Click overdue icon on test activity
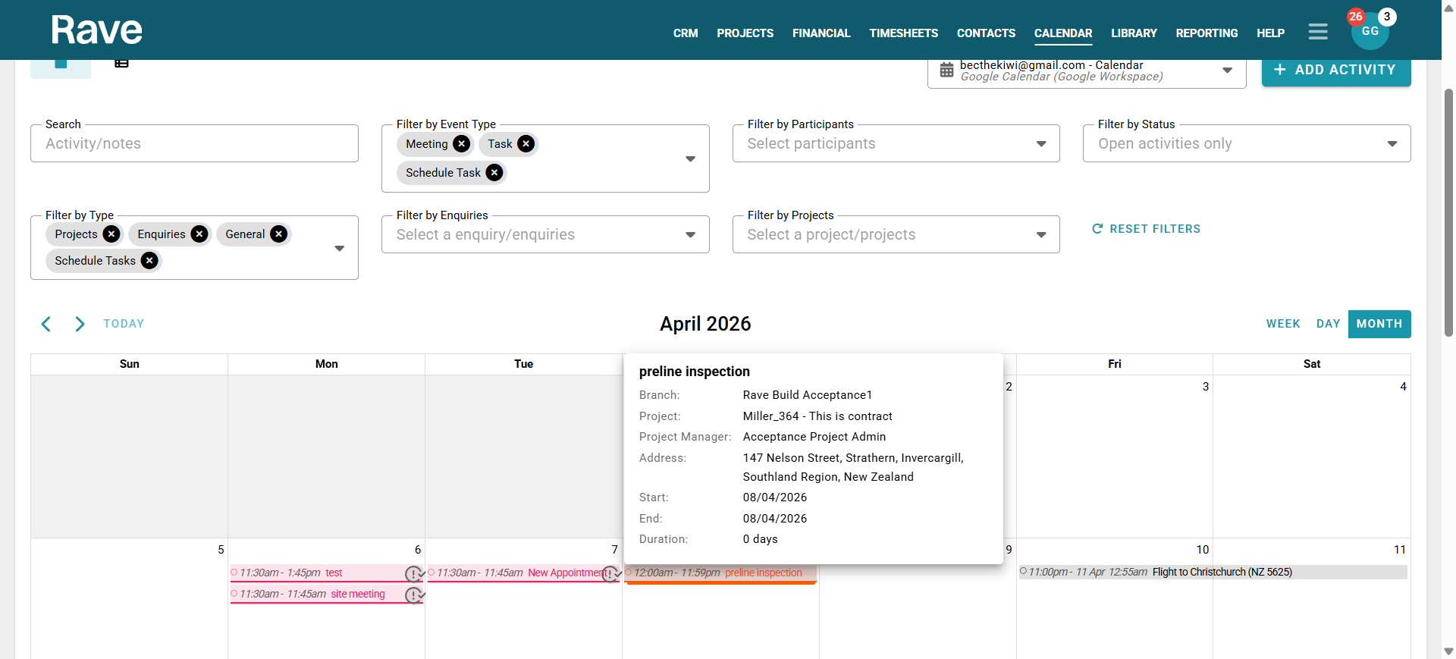Viewport: 1456px width, 659px height. click(x=414, y=574)
